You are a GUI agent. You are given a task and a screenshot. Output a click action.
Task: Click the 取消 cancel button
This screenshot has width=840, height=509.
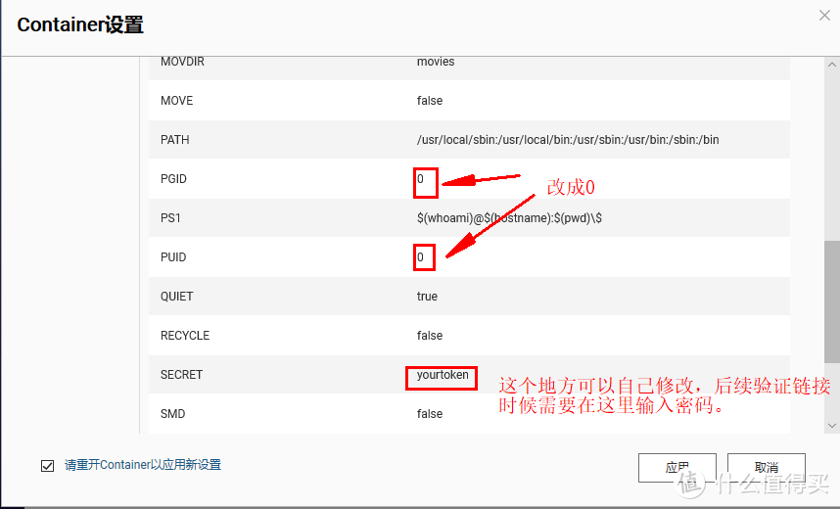(x=766, y=468)
